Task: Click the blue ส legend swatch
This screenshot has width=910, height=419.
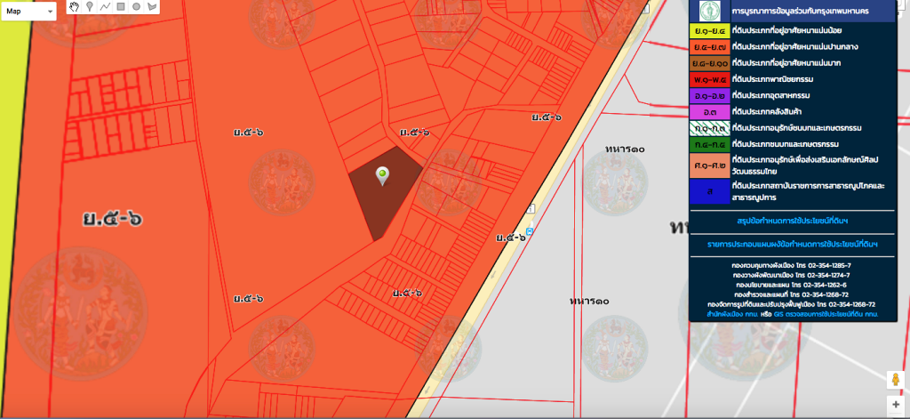Action: 709,192
